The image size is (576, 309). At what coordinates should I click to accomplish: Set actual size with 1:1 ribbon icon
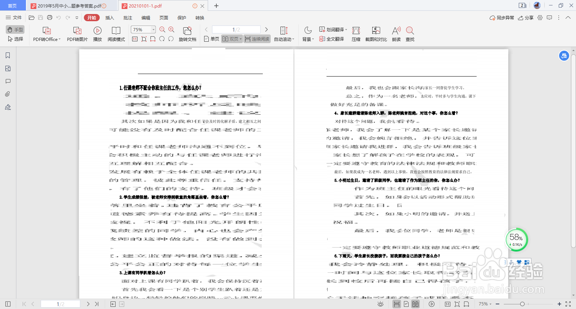[x=135, y=39]
